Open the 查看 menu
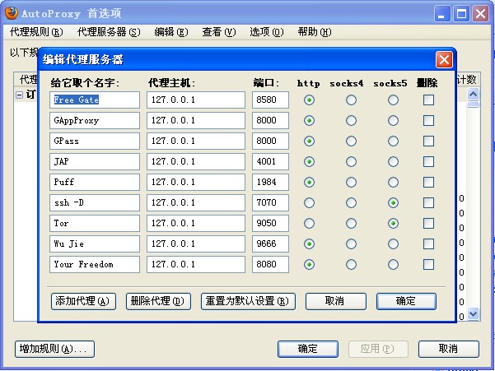495x371 pixels. click(x=219, y=32)
